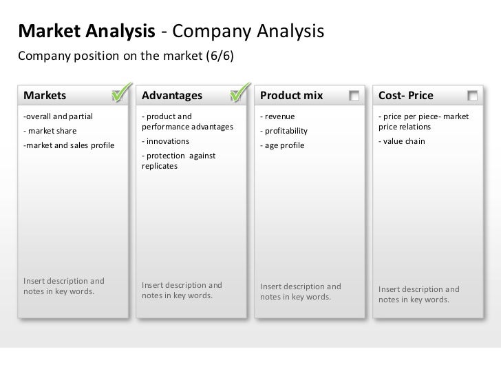
Task: Click the green checkmark beside Advantages
Action: [x=239, y=94]
